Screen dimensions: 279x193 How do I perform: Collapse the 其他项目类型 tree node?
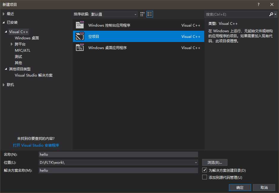tap(6, 69)
